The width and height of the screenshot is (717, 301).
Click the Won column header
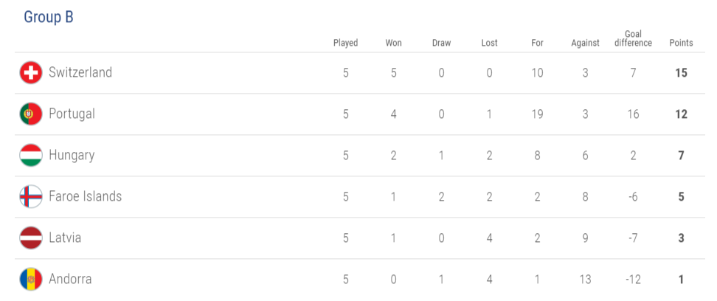393,43
